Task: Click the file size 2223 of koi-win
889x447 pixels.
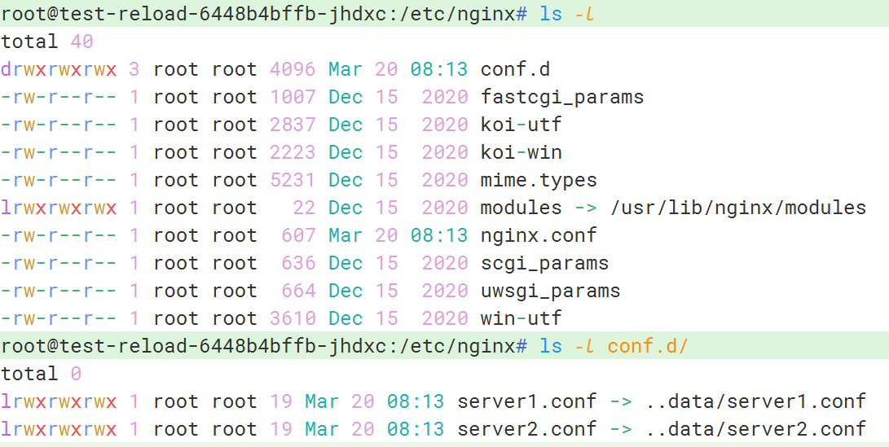Action: [293, 152]
